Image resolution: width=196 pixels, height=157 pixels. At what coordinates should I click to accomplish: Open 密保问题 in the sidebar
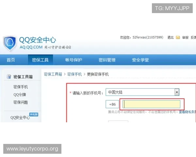21,102
